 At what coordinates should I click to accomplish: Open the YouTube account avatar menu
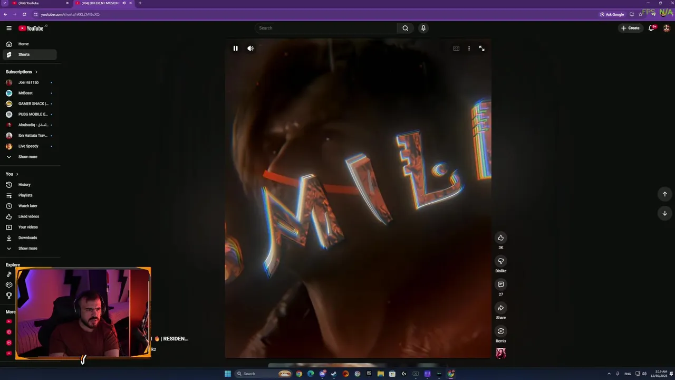point(667,28)
